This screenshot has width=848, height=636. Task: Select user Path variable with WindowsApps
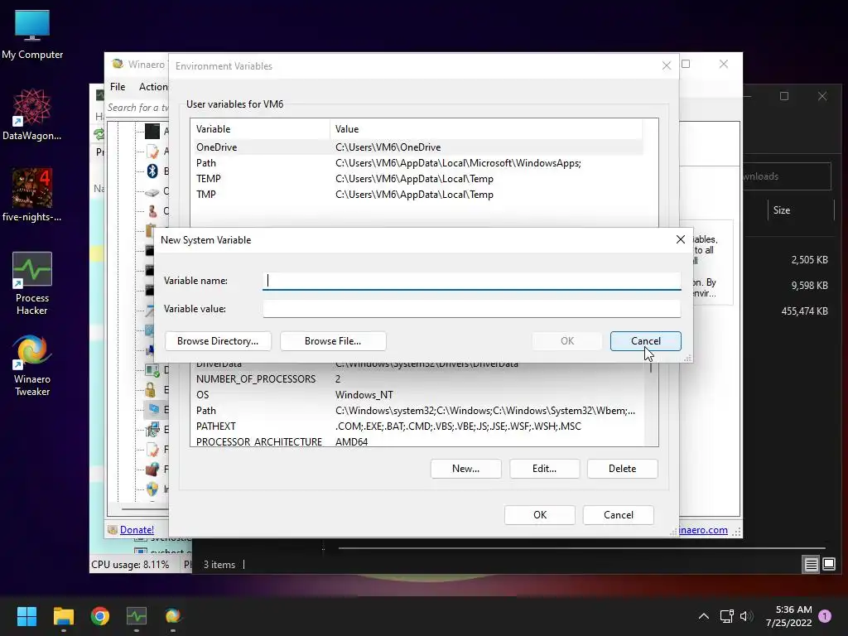418,163
